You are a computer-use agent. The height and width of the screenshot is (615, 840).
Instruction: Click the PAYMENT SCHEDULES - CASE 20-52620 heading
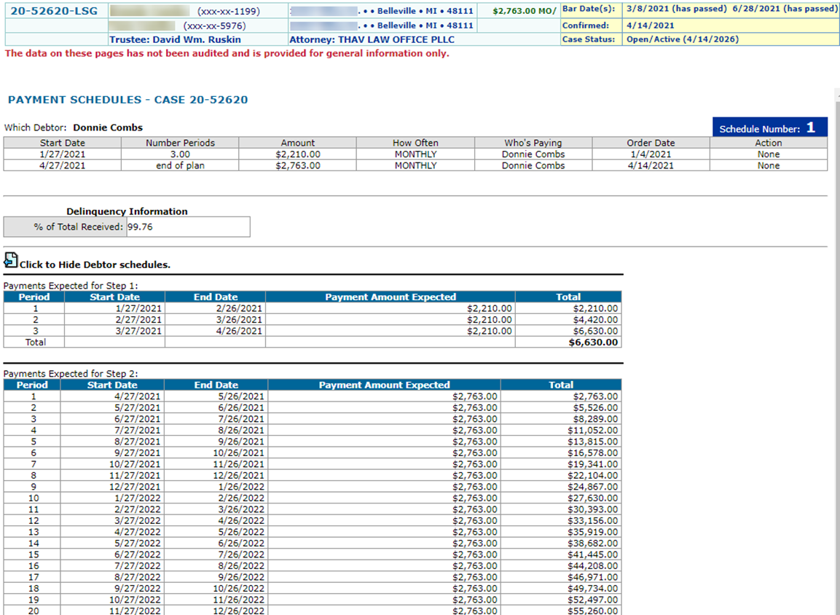tap(128, 100)
